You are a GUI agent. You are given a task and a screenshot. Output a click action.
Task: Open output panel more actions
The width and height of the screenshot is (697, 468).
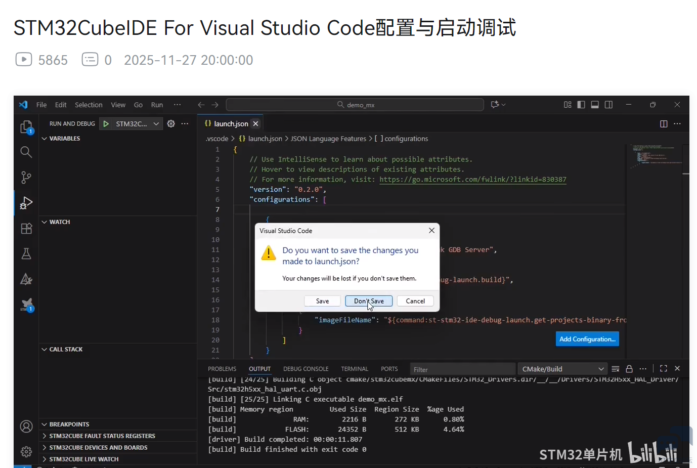click(x=643, y=369)
